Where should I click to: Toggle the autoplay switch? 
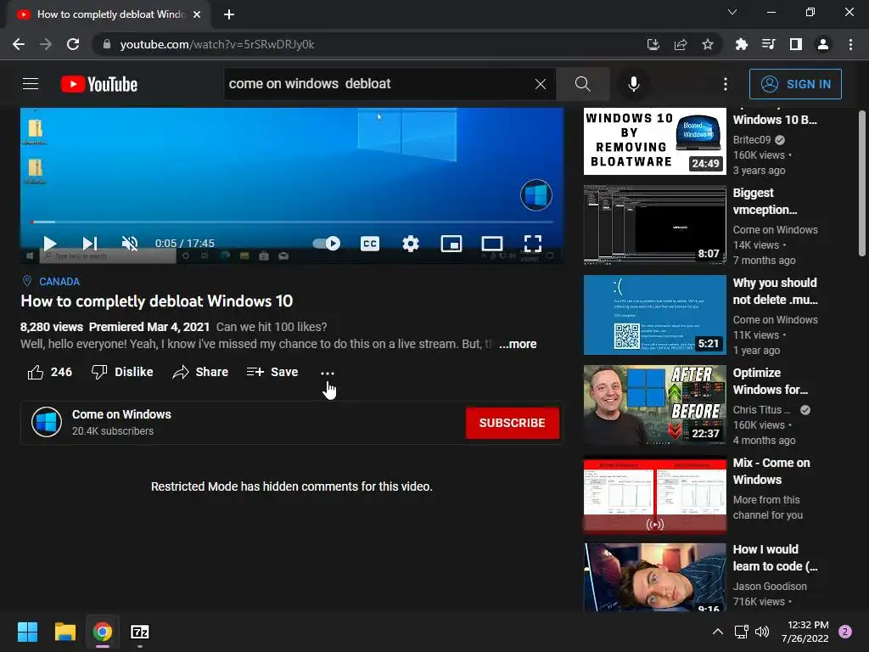pos(327,243)
